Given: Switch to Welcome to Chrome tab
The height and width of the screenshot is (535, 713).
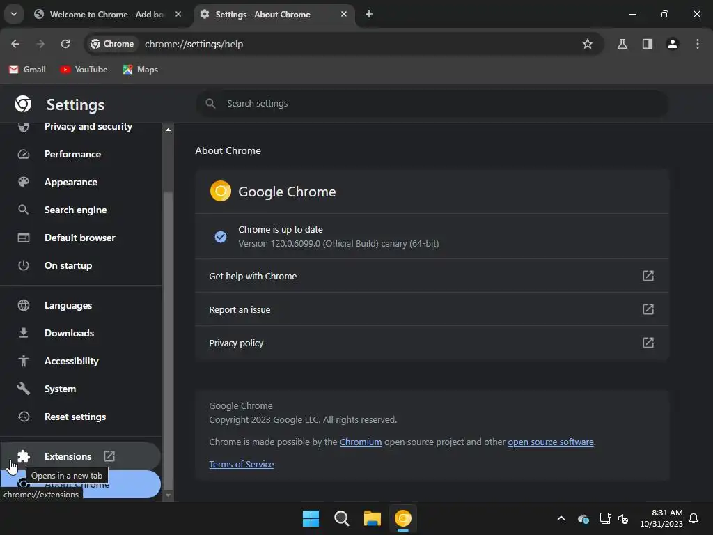Looking at the screenshot, I should 108,14.
